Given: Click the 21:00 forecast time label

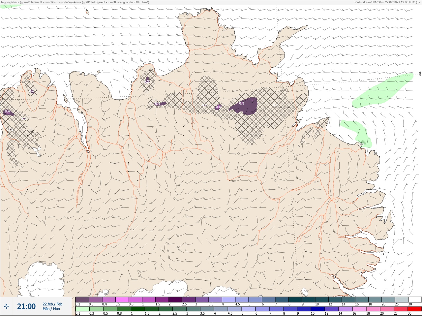Looking at the screenshot, I should click(x=26, y=306).
